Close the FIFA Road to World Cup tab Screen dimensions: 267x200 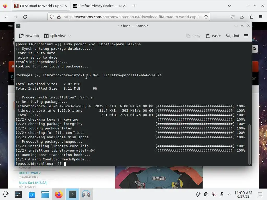[x=66, y=6]
